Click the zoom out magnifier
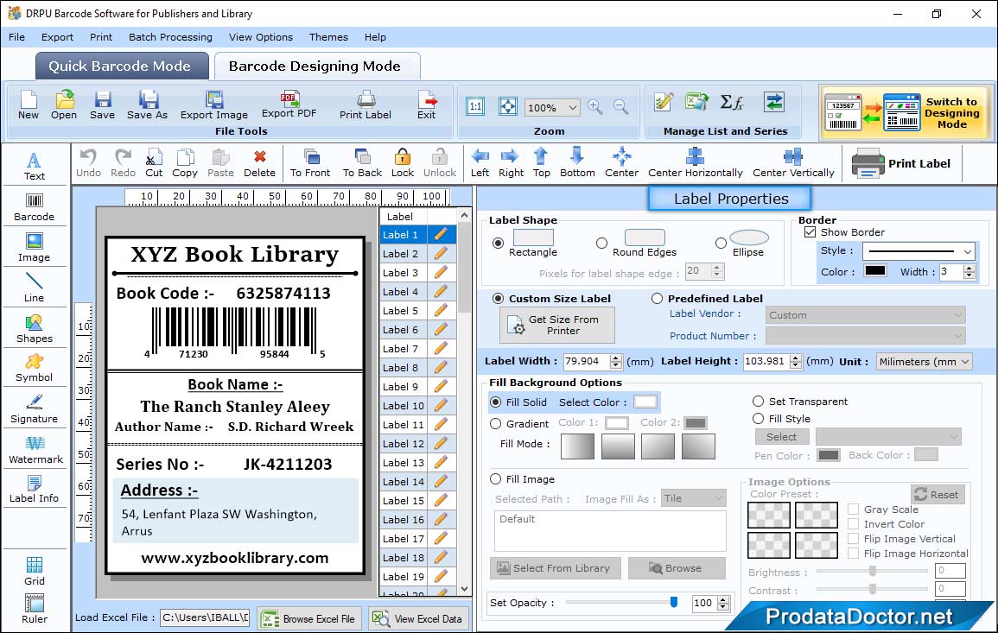The image size is (998, 633). click(x=620, y=107)
